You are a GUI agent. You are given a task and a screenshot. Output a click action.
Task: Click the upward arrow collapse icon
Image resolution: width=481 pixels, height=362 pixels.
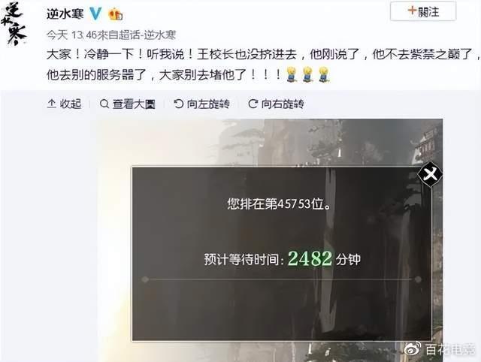(x=52, y=104)
